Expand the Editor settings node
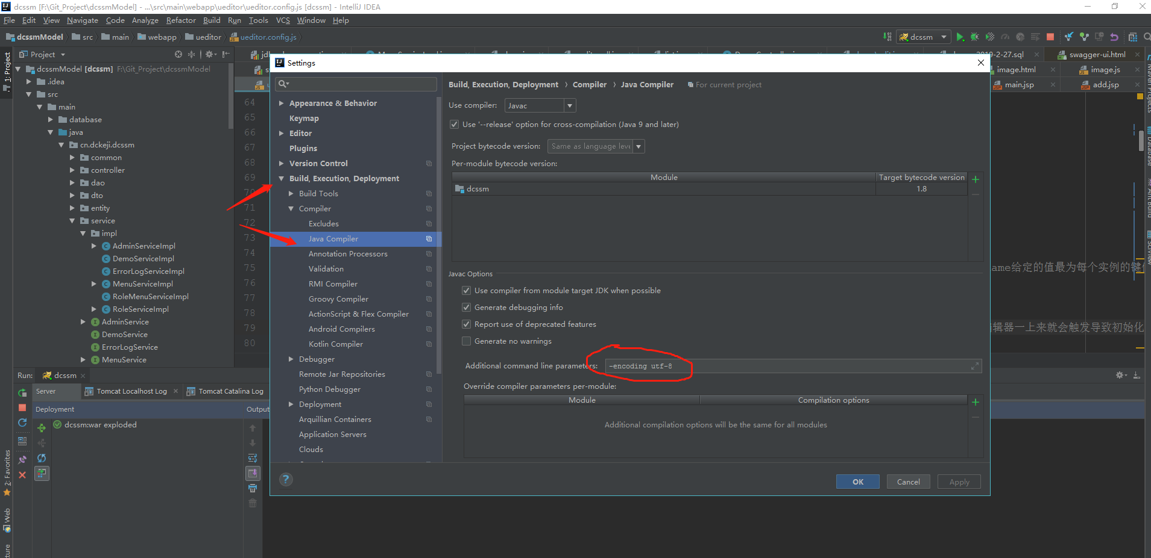Viewport: 1151px width, 558px height. (x=281, y=134)
